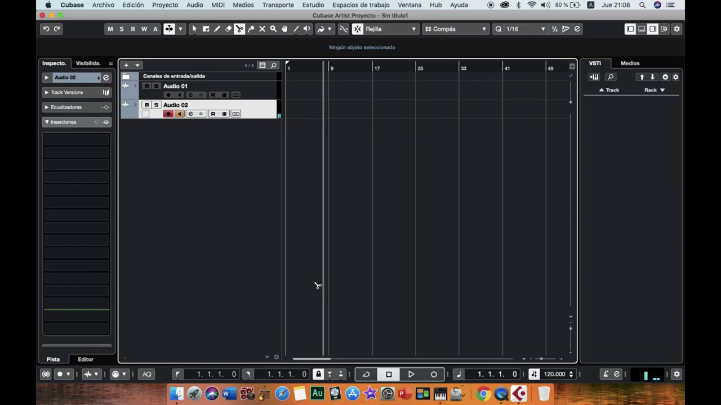Open the Transporte menu
The height and width of the screenshot is (405, 721).
coord(278,5)
